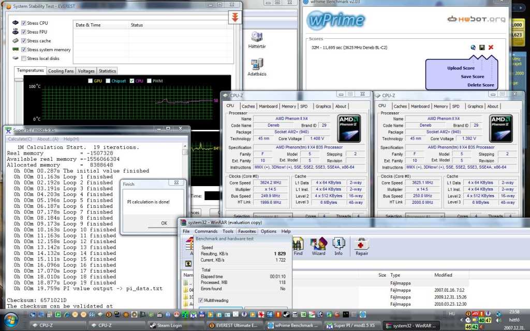
Task: Open the Options menu in WinRAR
Action: [269, 231]
